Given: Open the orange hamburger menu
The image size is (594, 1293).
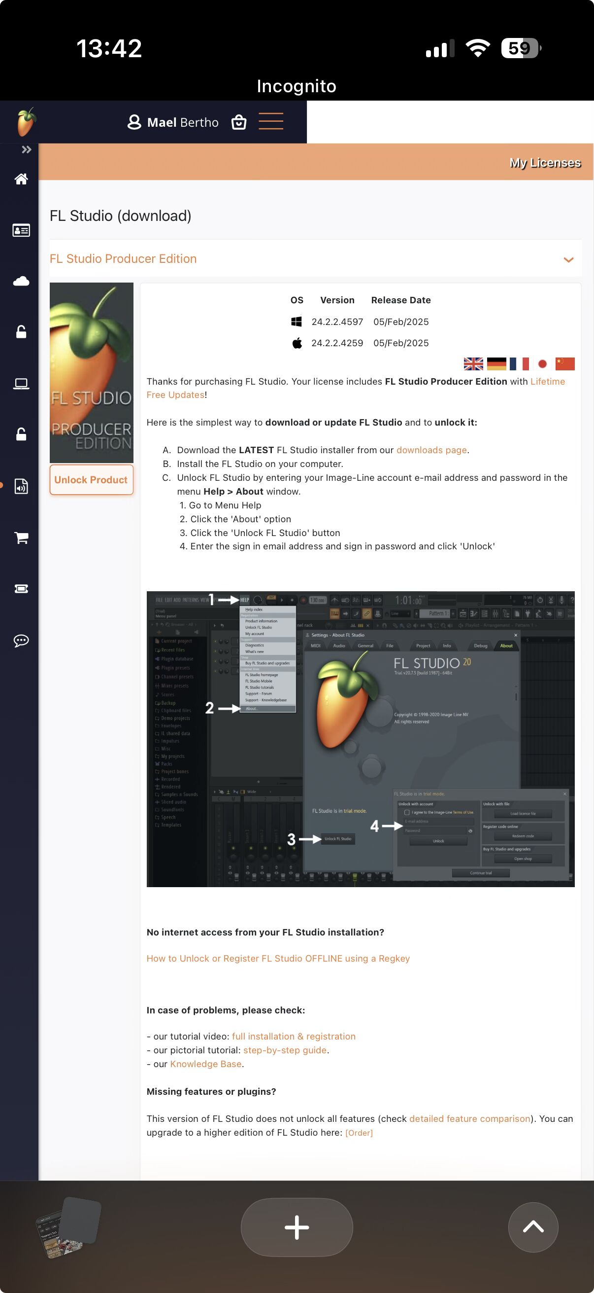Looking at the screenshot, I should (x=271, y=121).
